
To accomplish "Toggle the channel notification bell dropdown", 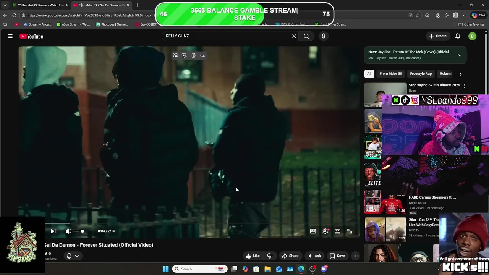I will pyautogui.click(x=73, y=256).
